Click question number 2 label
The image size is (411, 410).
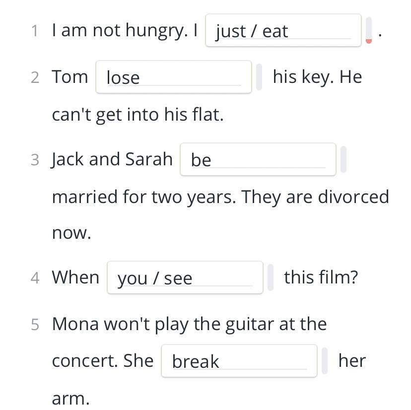pos(34,77)
